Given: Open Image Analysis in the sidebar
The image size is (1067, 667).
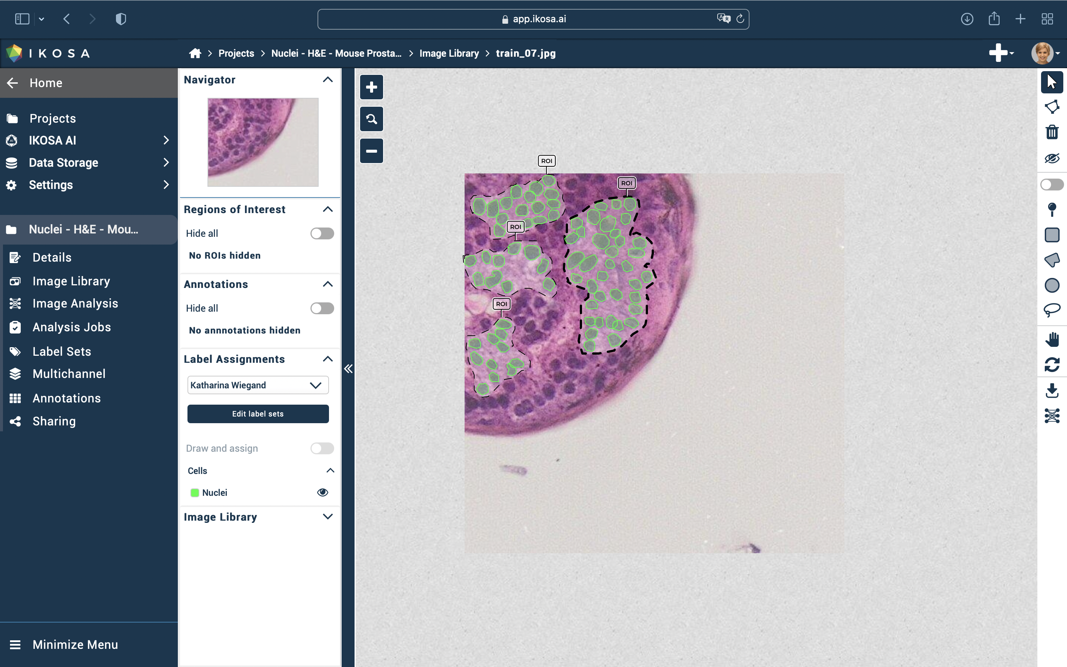Looking at the screenshot, I should pyautogui.click(x=75, y=303).
